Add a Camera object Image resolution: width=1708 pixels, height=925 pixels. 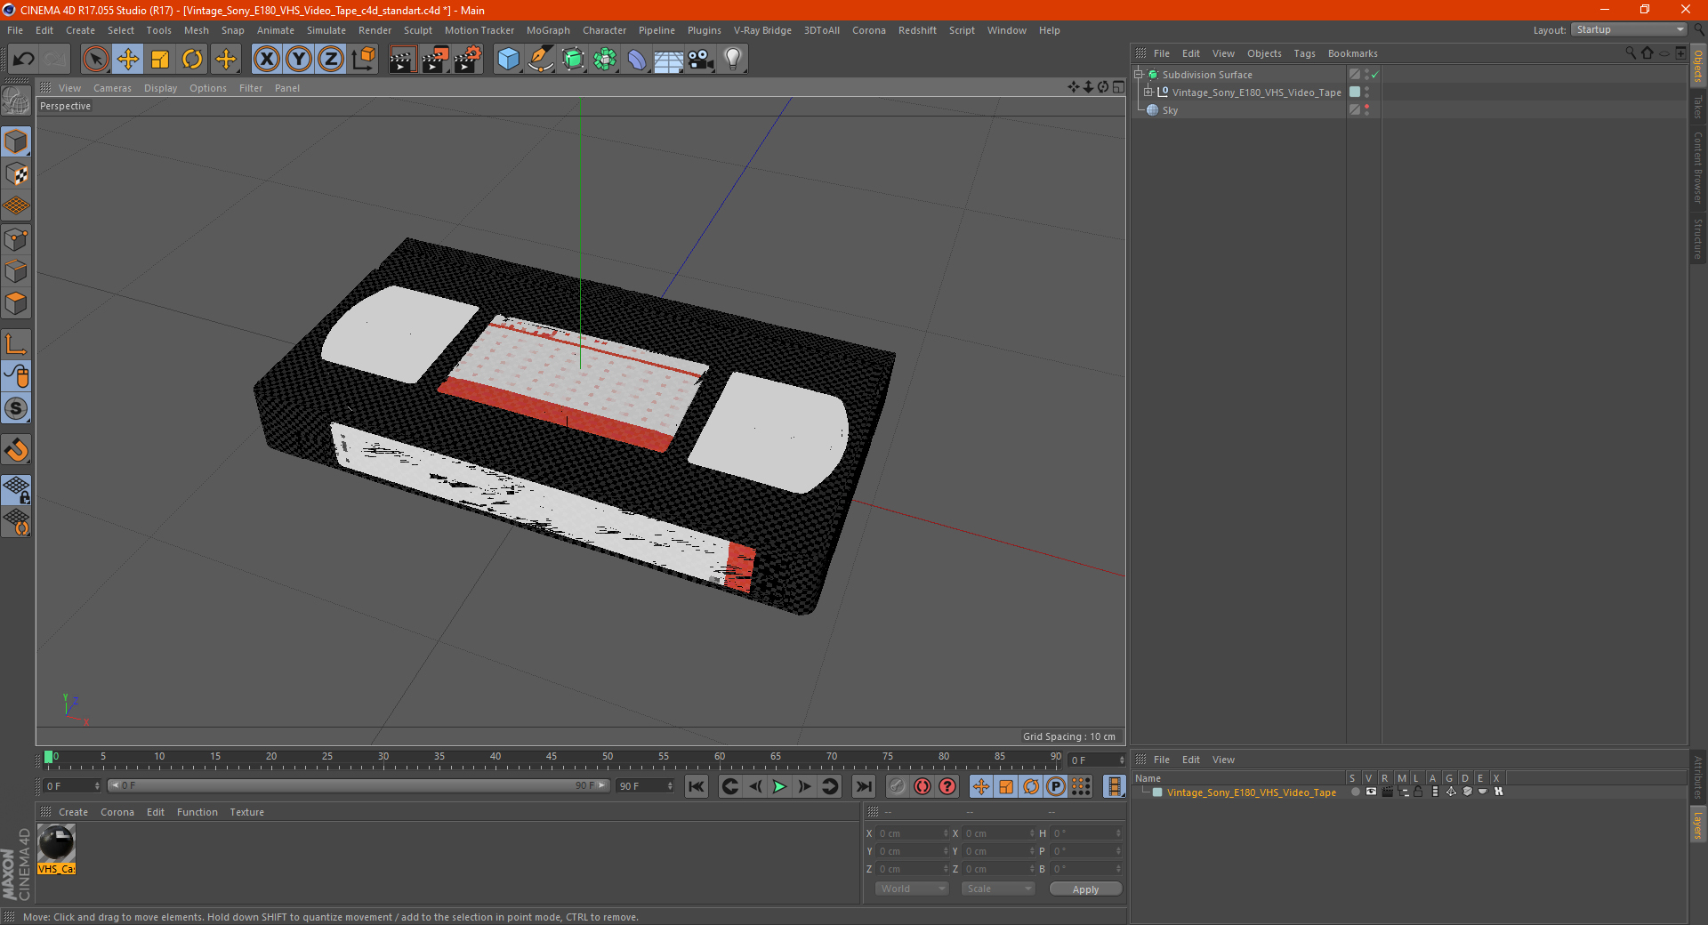(700, 60)
